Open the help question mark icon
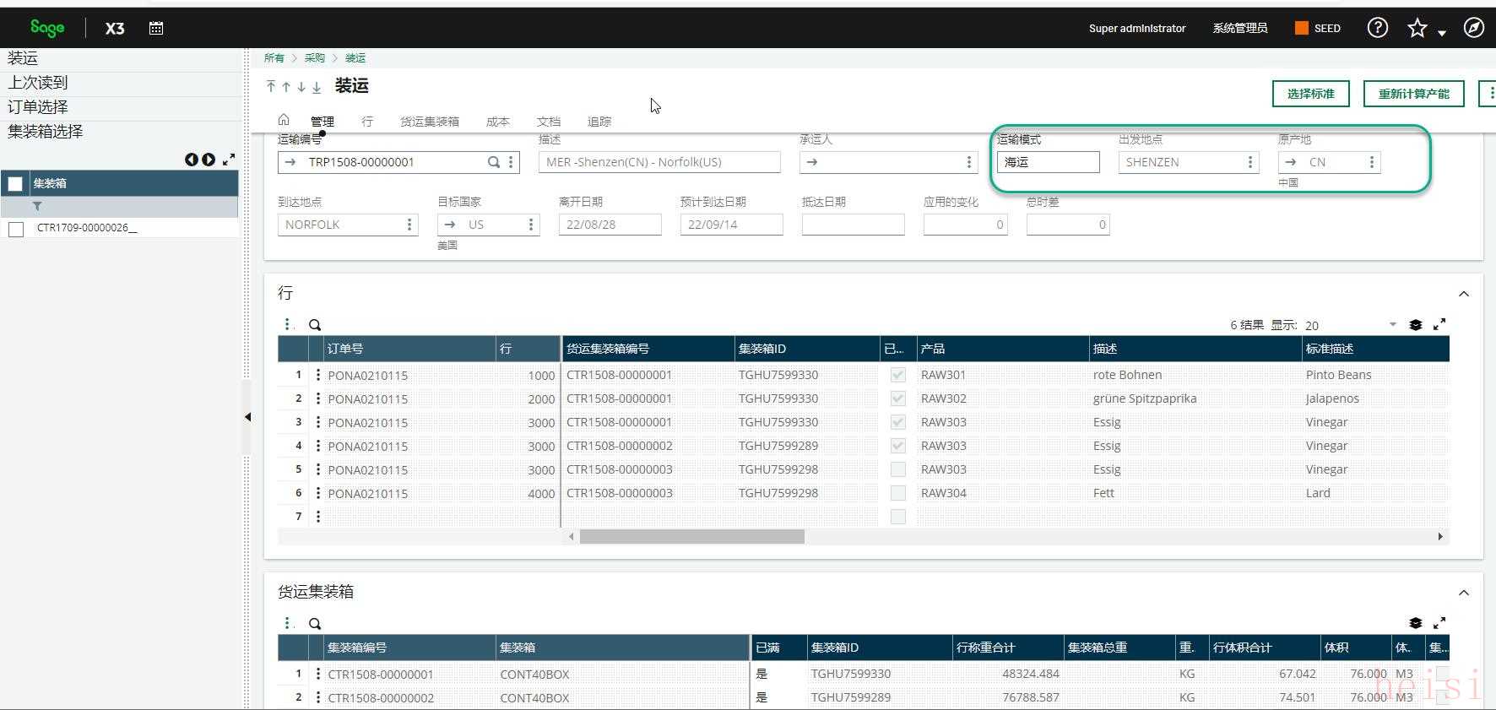Screen dimensions: 1496x710 (1377, 28)
